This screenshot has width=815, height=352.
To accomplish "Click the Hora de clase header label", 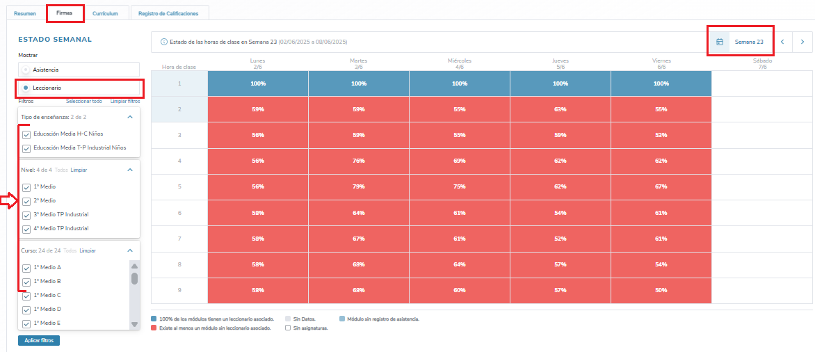I will pyautogui.click(x=179, y=67).
